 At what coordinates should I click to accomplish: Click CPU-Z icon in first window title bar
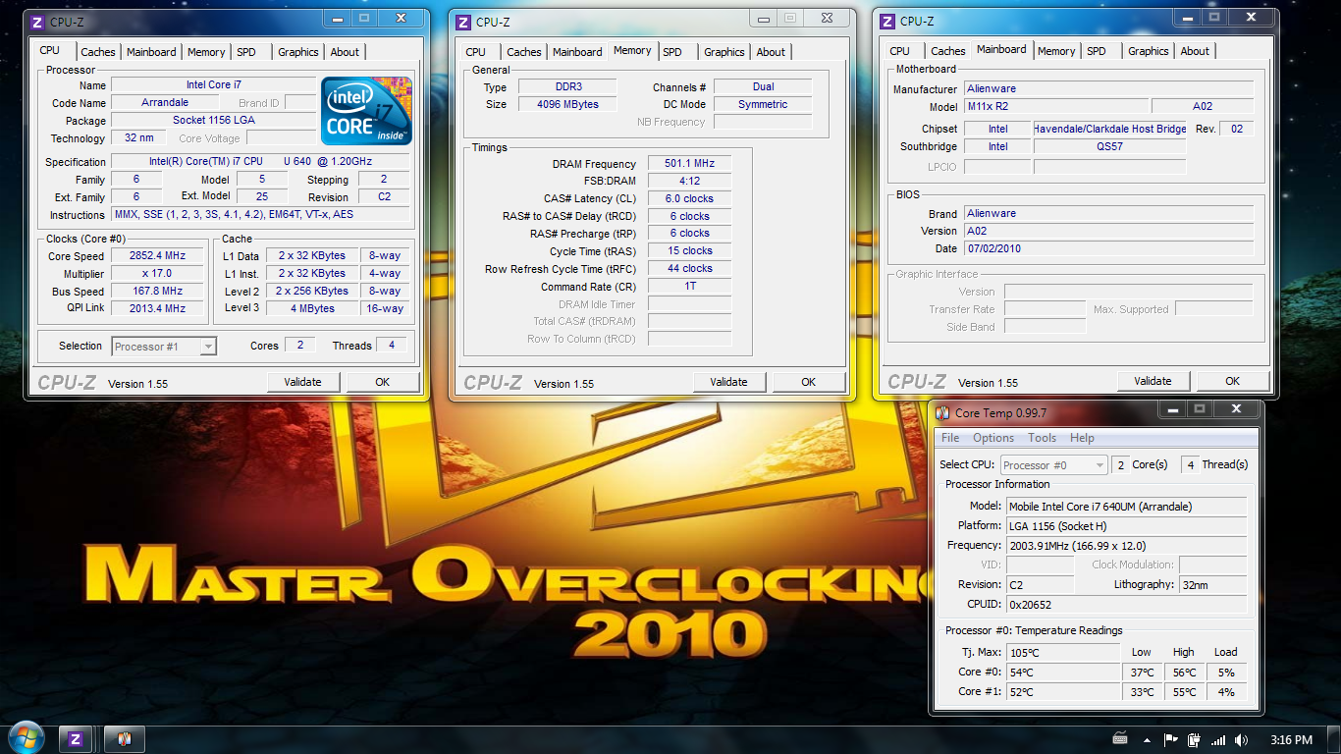pos(36,21)
